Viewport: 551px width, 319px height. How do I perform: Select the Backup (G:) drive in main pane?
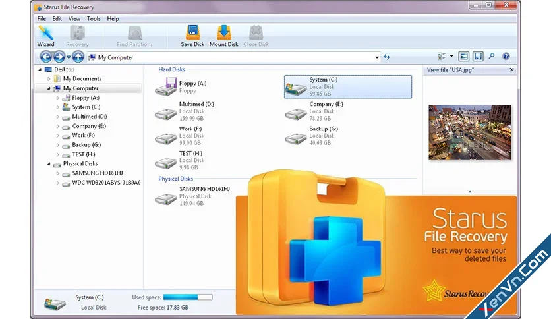[x=311, y=136]
